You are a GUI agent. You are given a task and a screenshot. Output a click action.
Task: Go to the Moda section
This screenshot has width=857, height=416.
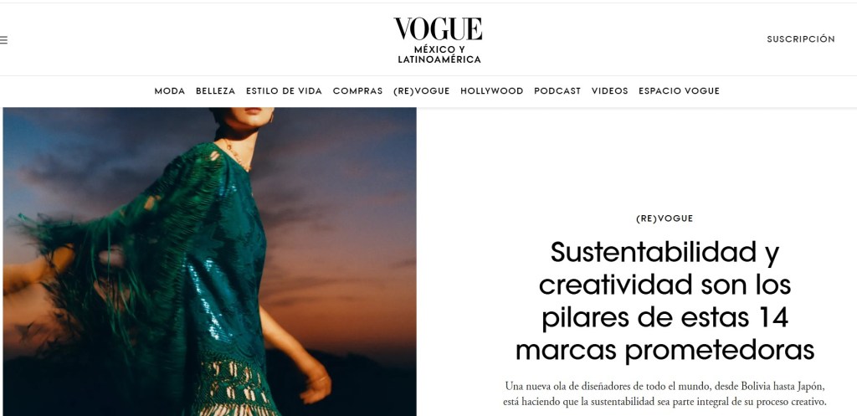(x=169, y=91)
